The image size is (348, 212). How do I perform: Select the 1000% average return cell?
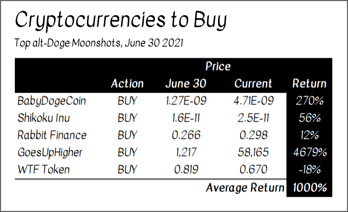point(309,188)
